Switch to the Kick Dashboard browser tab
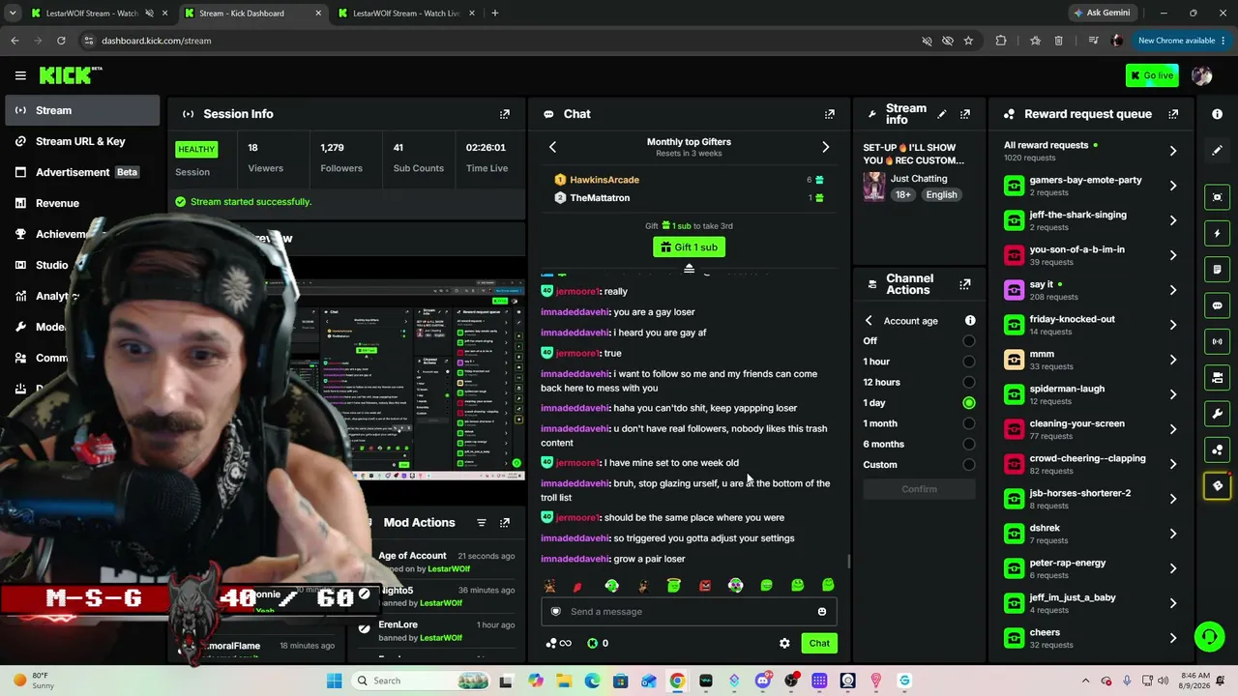The image size is (1238, 696). [x=251, y=14]
